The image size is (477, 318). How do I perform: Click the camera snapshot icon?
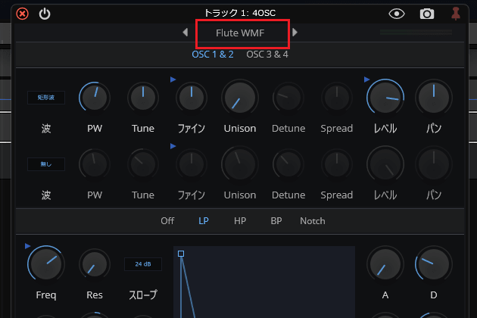pos(427,13)
